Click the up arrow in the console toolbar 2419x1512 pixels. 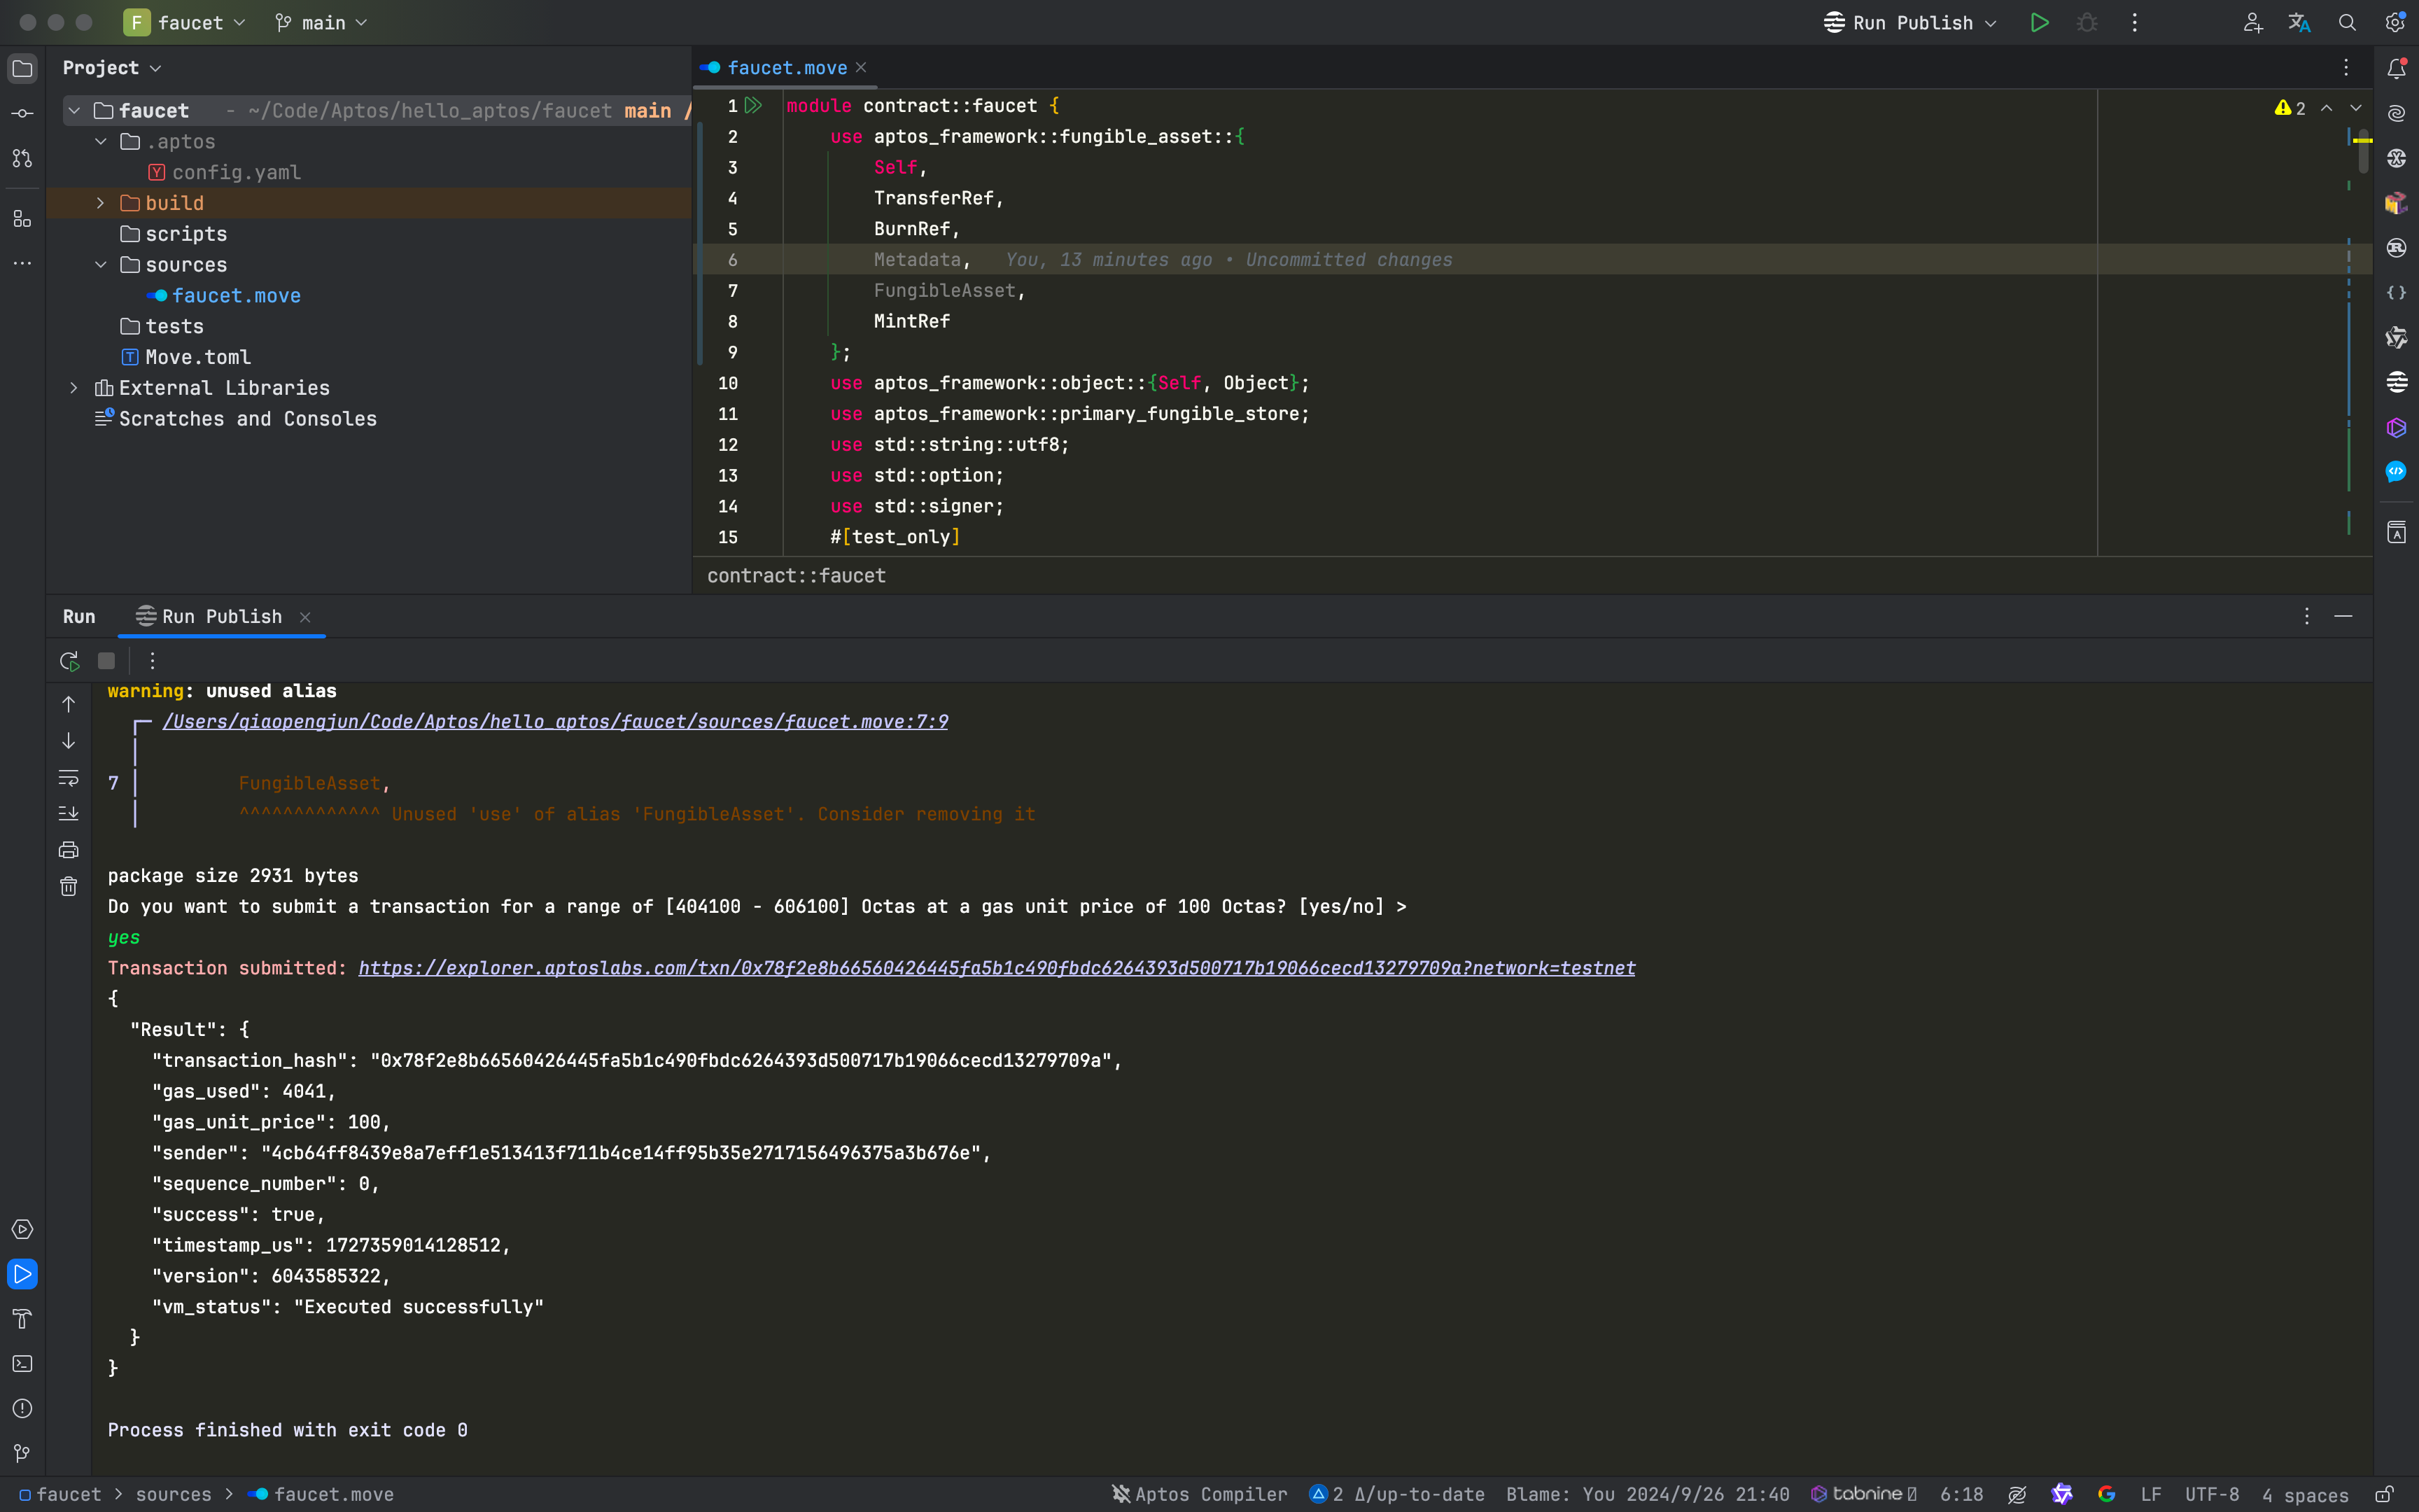coord(68,704)
